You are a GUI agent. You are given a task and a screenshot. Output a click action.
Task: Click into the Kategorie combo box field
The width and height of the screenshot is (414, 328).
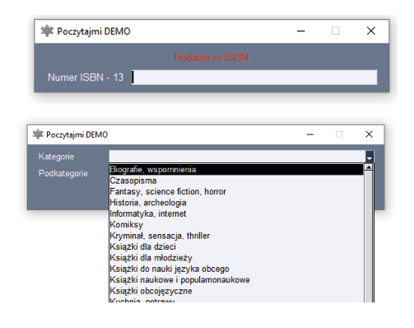(x=237, y=157)
